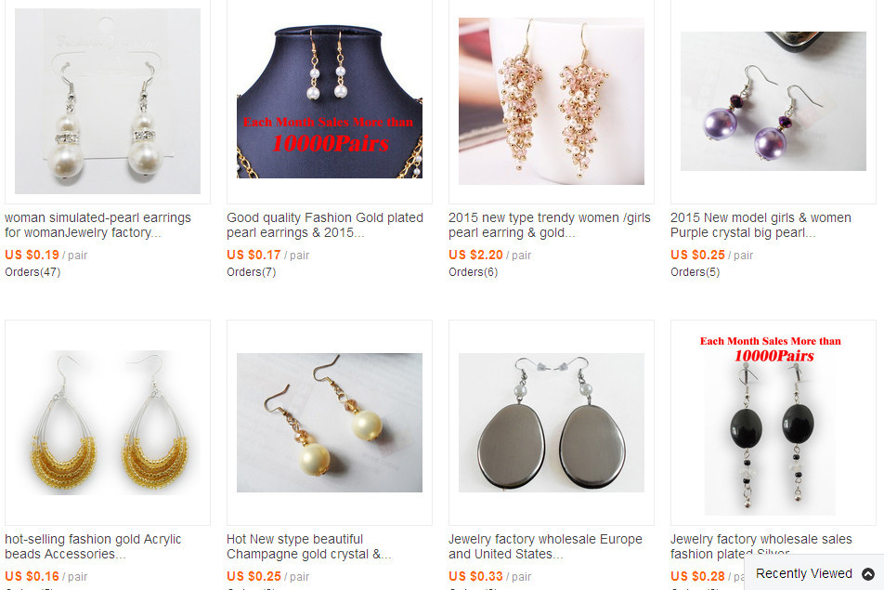
Task: Open 'hot-selling fashion gold Acrylic beads' link
Action: (93, 546)
